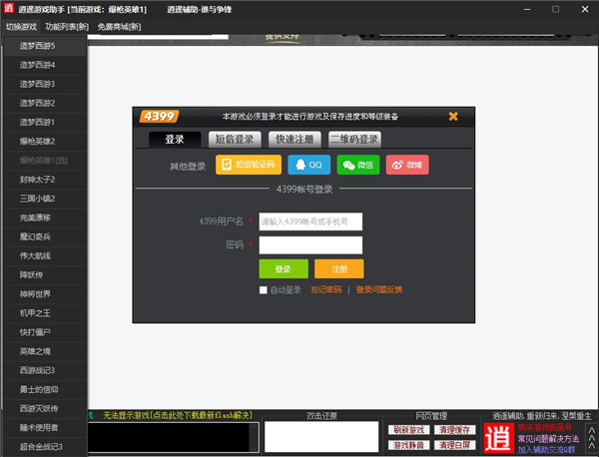
Task: Close the 4399 login dialog with the orange X
Action: click(453, 116)
